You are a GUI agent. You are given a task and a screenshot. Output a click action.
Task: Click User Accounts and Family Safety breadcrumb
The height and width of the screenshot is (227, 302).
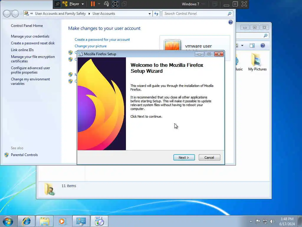coord(60,14)
